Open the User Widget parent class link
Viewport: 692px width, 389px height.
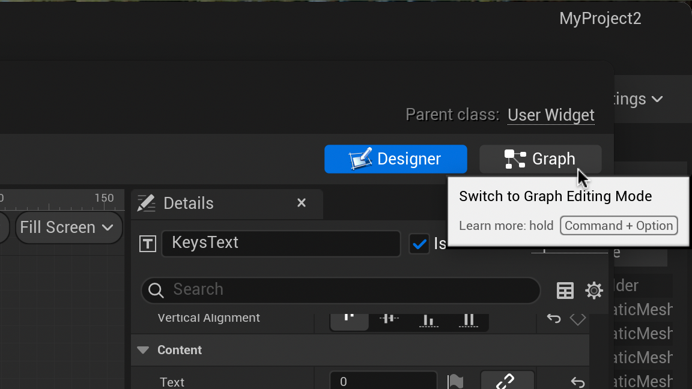[551, 115]
